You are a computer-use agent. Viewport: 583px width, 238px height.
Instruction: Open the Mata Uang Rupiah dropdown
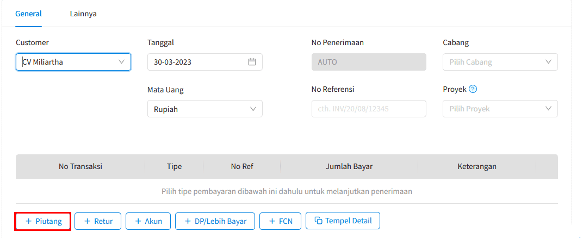click(205, 109)
